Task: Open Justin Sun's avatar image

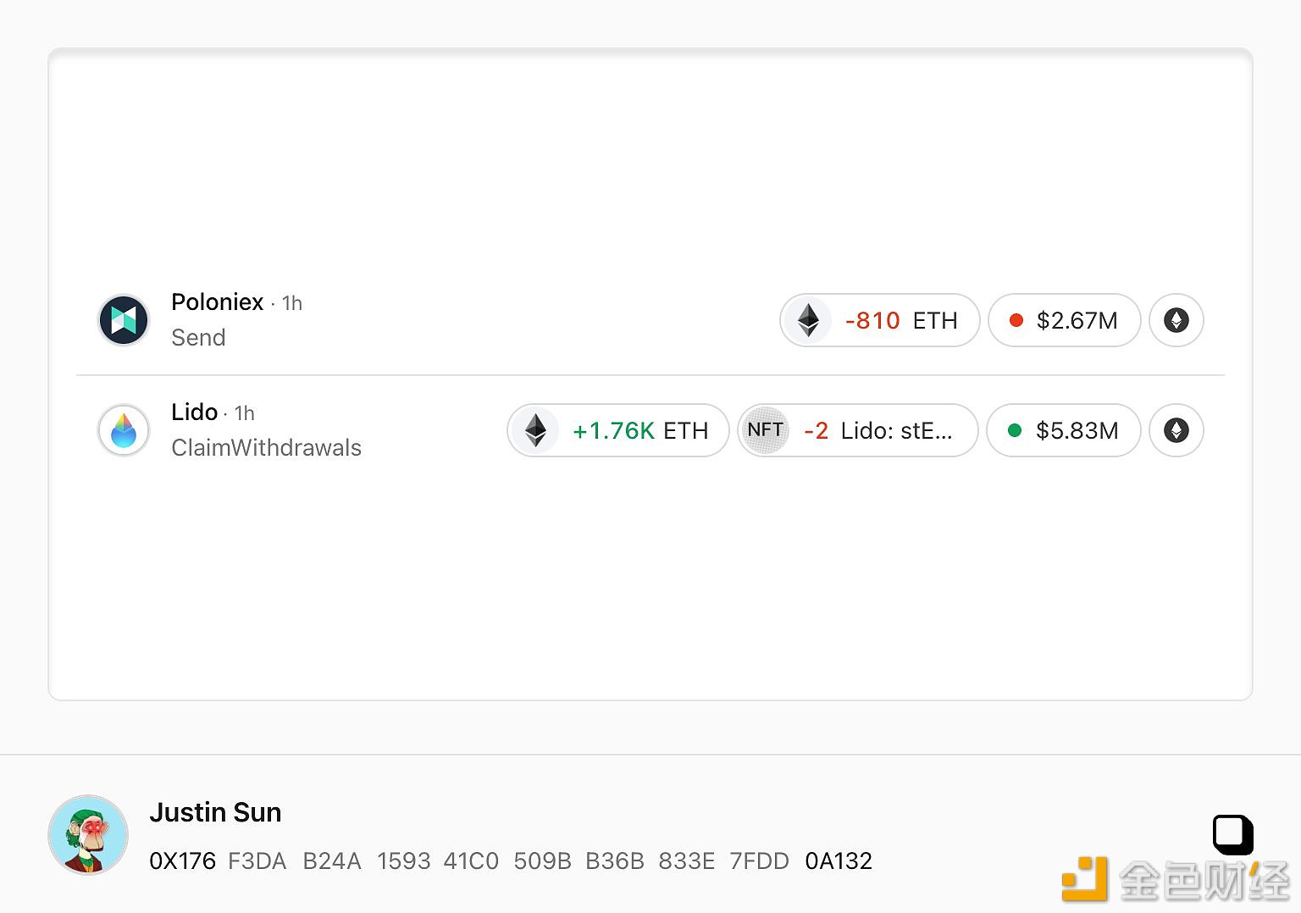Action: pyautogui.click(x=88, y=835)
